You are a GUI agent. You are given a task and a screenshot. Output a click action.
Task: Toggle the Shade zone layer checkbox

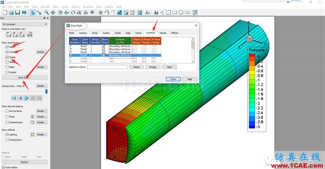click(x=7, y=57)
